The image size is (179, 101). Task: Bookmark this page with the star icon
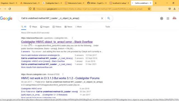(x=149, y=9)
